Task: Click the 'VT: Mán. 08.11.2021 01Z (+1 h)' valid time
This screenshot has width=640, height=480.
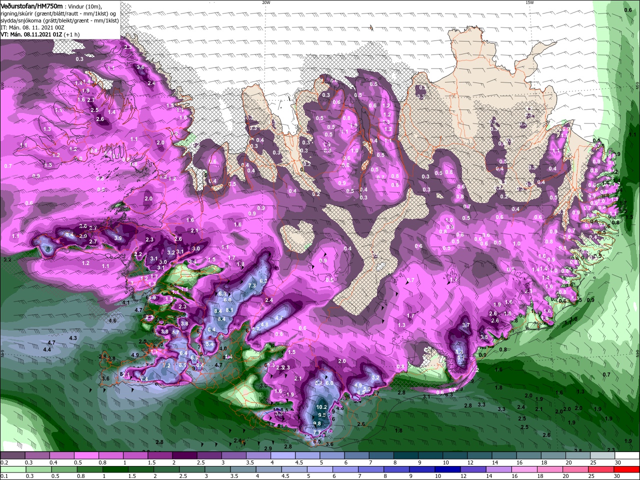Action: click(40, 34)
